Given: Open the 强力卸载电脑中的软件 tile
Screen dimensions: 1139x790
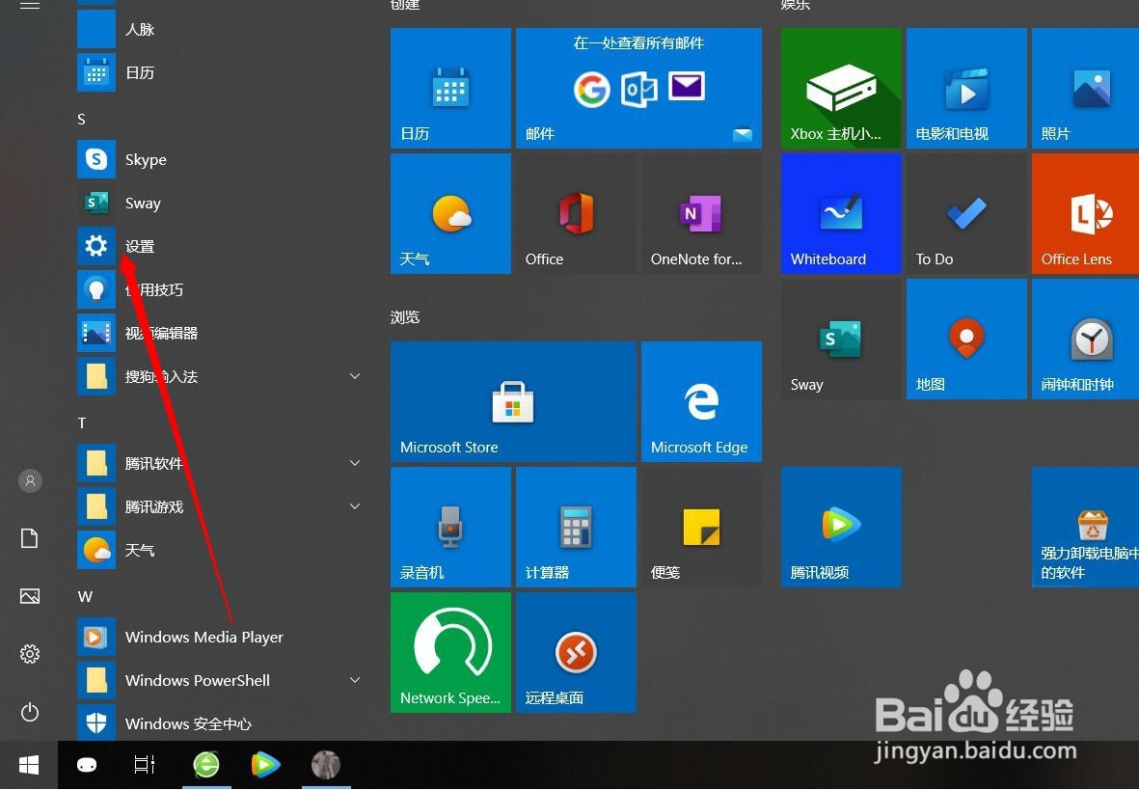Looking at the screenshot, I should [x=1085, y=527].
